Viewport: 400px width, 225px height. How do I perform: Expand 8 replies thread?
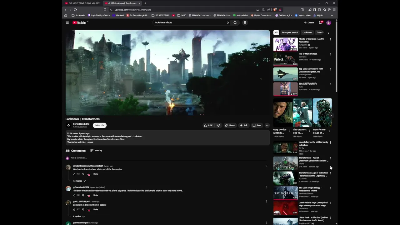(x=79, y=216)
